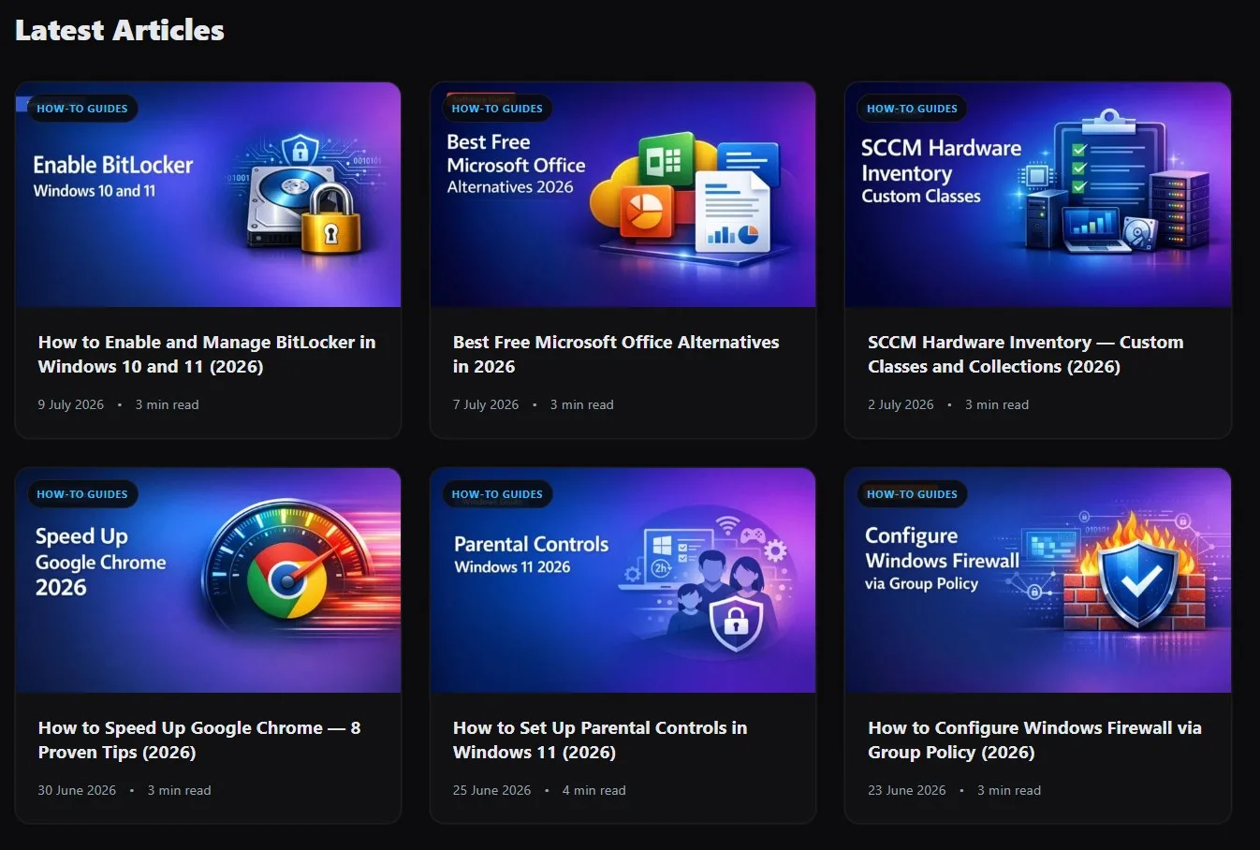Image resolution: width=1260 pixels, height=850 pixels.
Task: Click the '23 June 2026' date text
Action: point(907,790)
